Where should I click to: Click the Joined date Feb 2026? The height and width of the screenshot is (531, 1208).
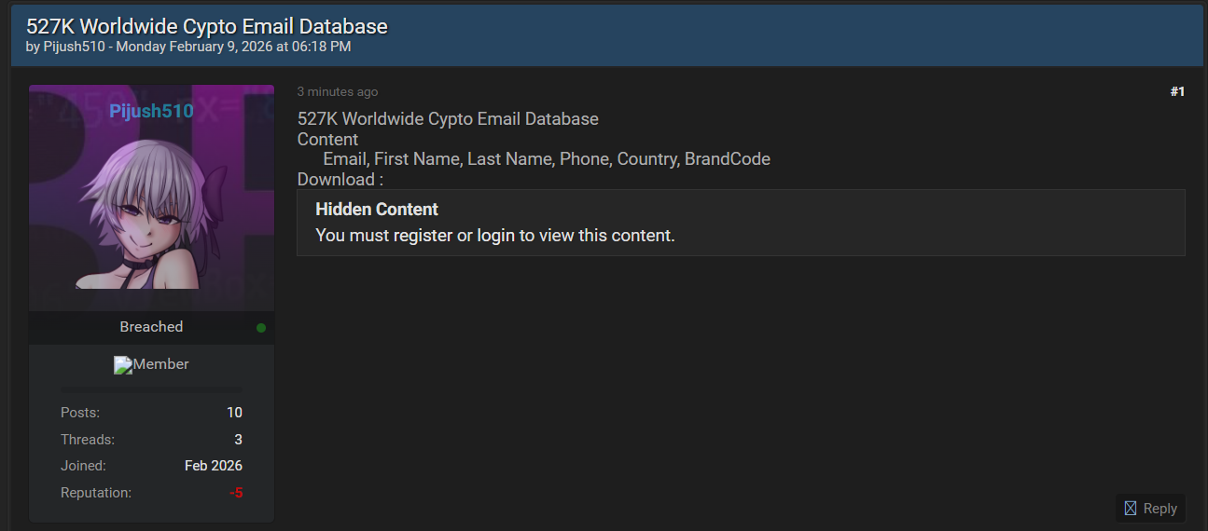213,466
